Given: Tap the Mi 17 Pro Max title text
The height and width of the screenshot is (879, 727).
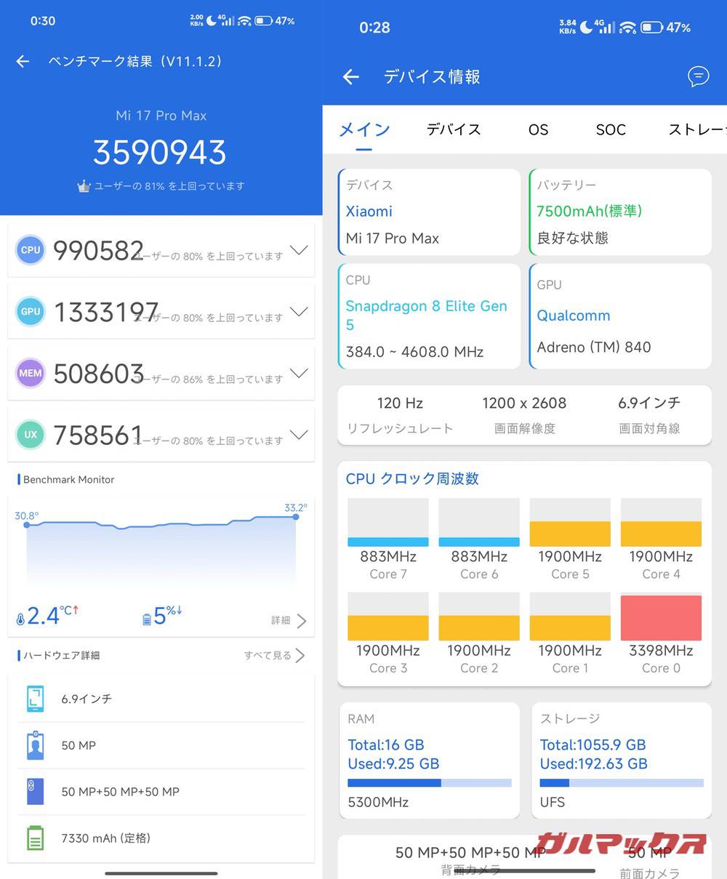Looking at the screenshot, I should [x=161, y=116].
